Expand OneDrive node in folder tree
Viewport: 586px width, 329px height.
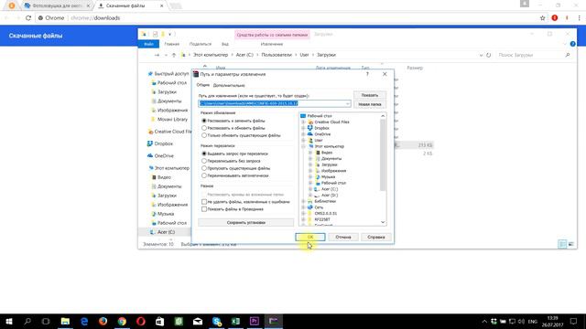click(x=303, y=134)
